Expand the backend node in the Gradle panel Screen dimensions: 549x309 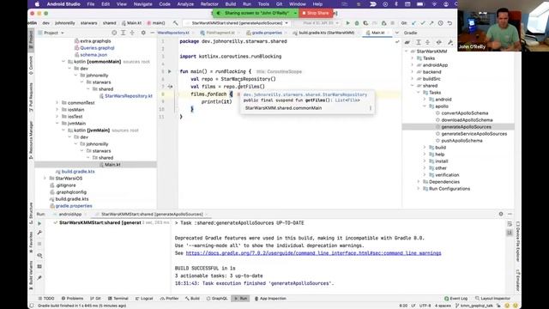click(x=412, y=72)
